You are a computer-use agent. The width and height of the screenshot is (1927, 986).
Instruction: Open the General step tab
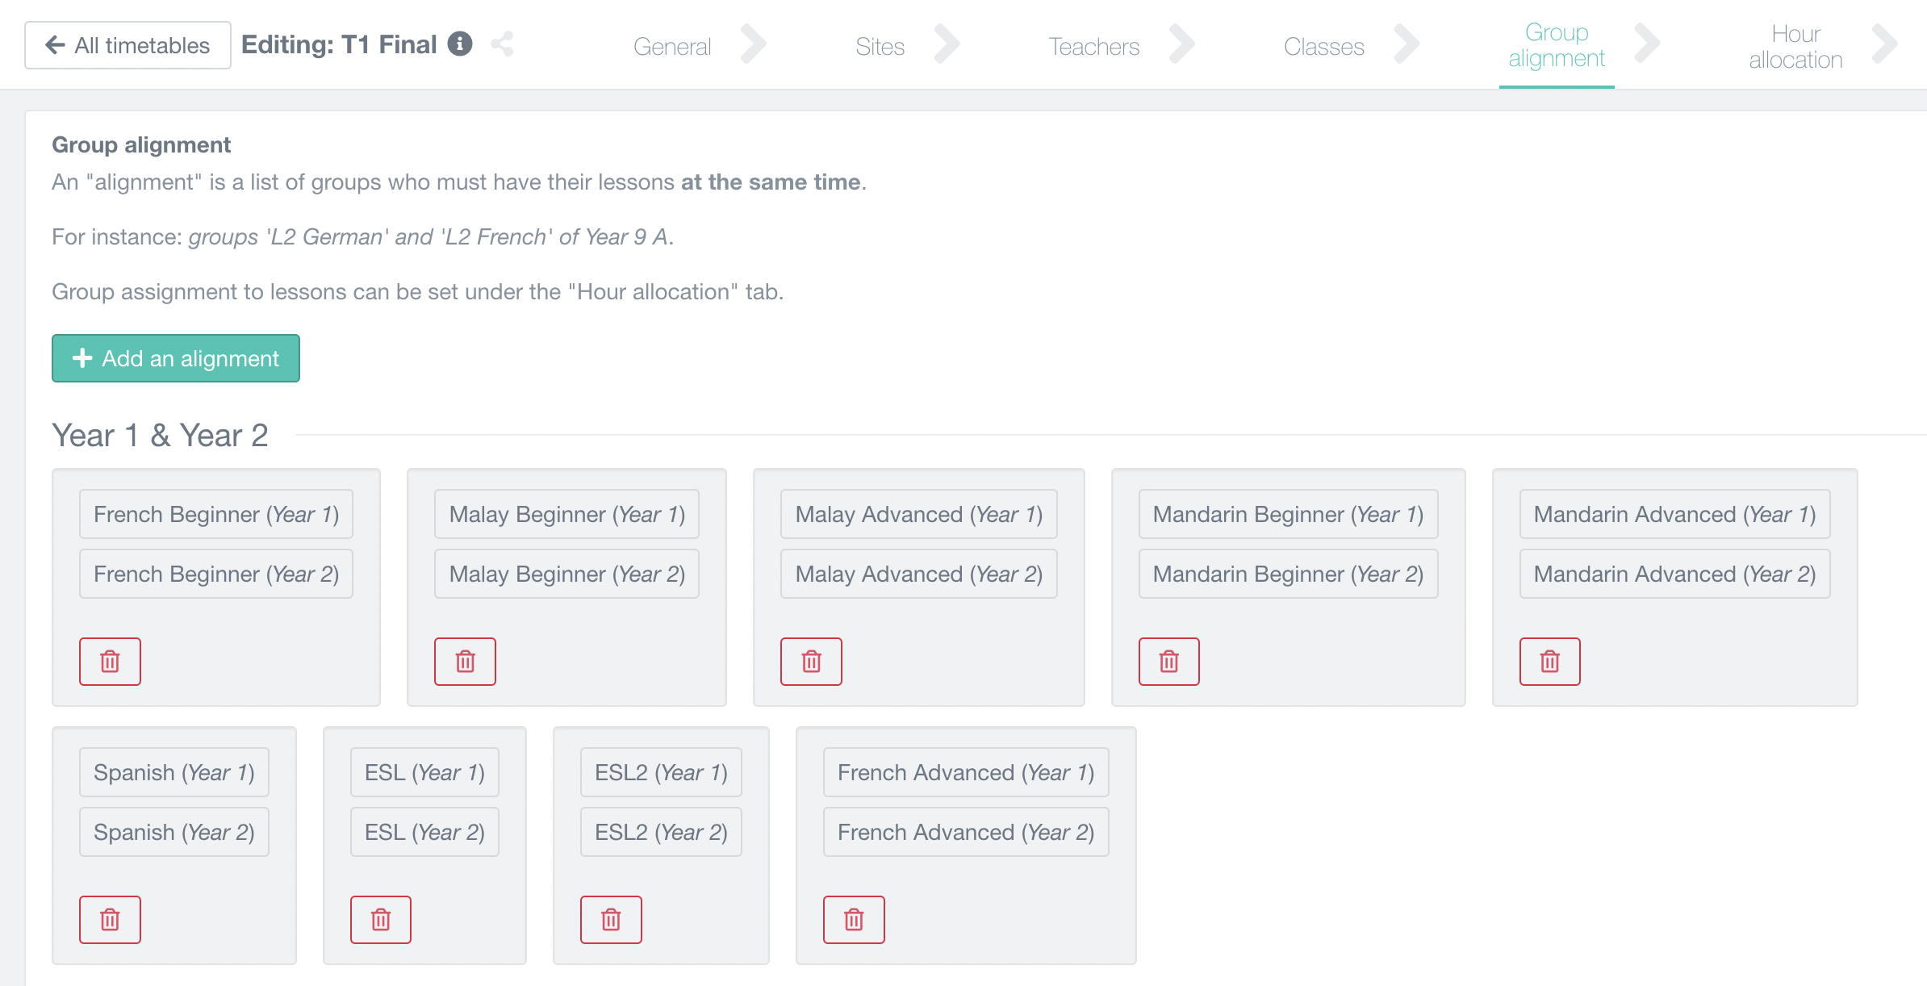pyautogui.click(x=672, y=47)
